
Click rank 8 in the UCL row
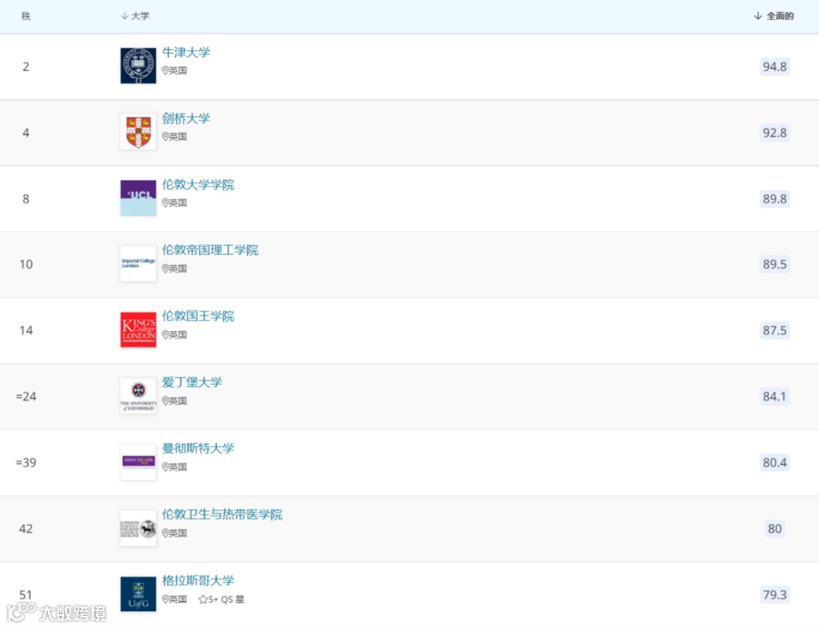(26, 199)
